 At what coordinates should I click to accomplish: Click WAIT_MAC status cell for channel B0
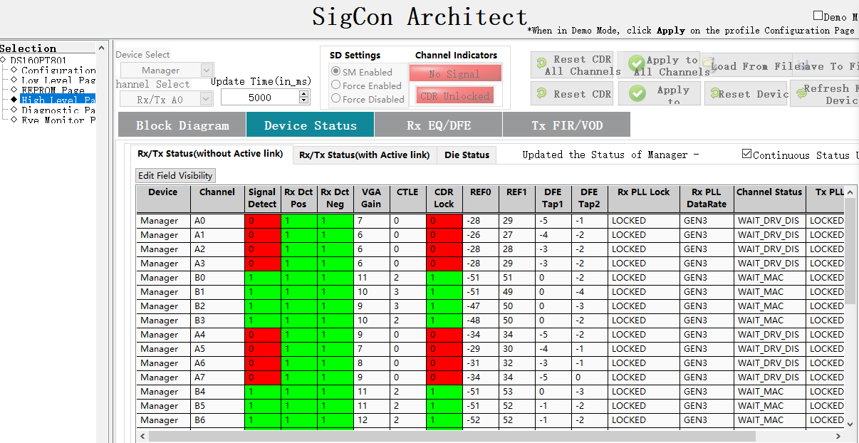click(769, 278)
